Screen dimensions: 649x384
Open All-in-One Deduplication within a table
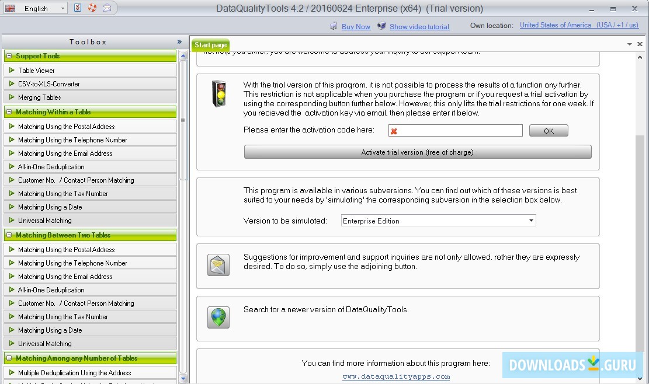pos(90,167)
